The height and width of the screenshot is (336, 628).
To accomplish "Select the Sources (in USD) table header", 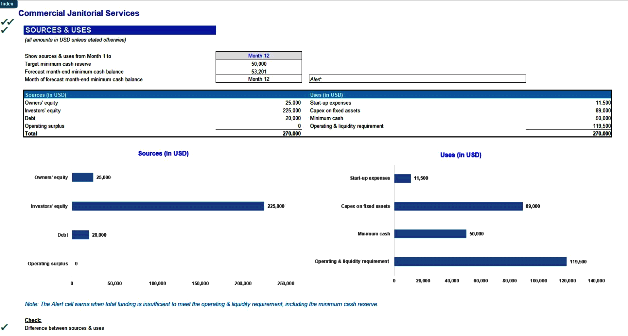I will pos(45,95).
